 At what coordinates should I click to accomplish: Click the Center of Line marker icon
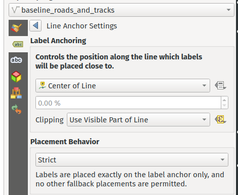point(43,85)
